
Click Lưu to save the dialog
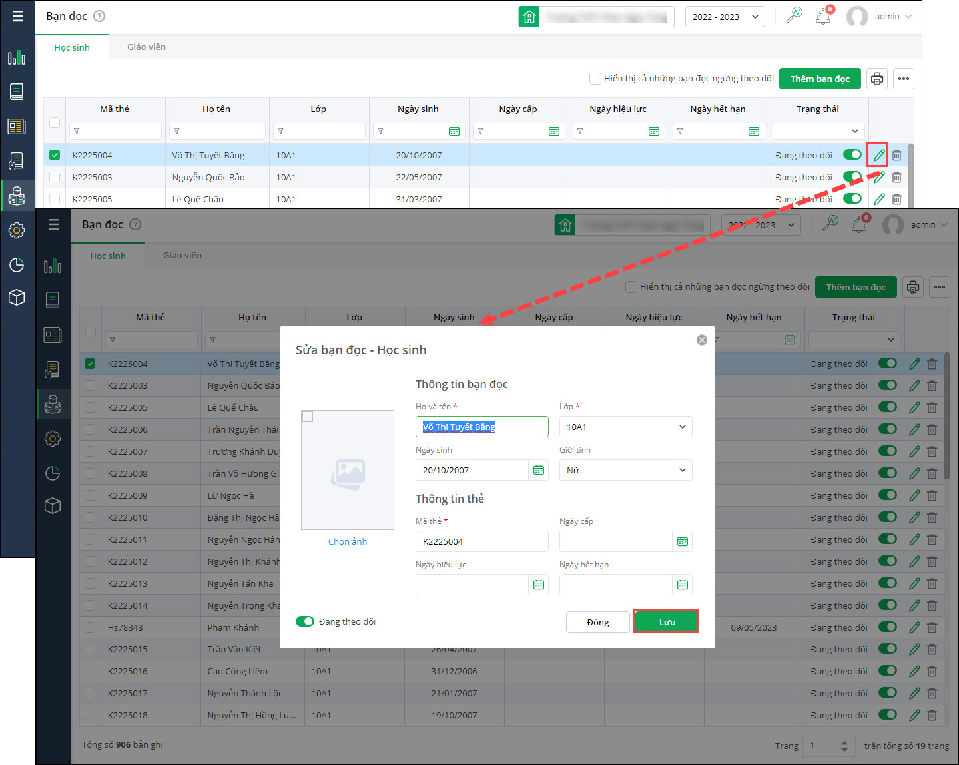click(666, 622)
